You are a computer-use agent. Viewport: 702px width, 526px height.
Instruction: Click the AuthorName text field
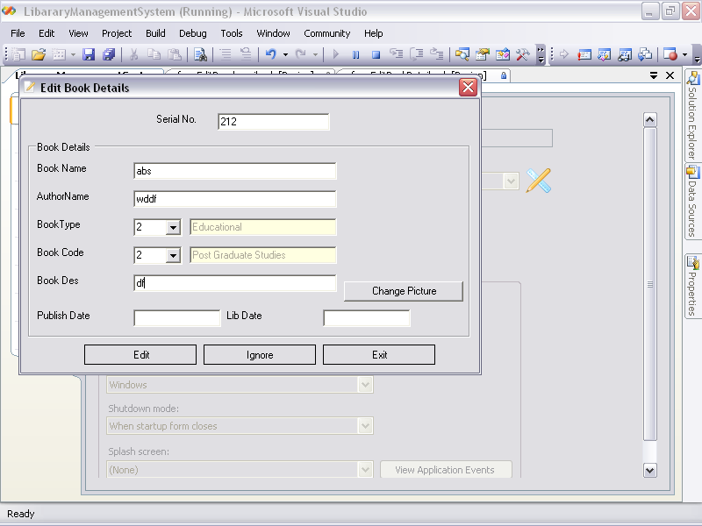(234, 199)
